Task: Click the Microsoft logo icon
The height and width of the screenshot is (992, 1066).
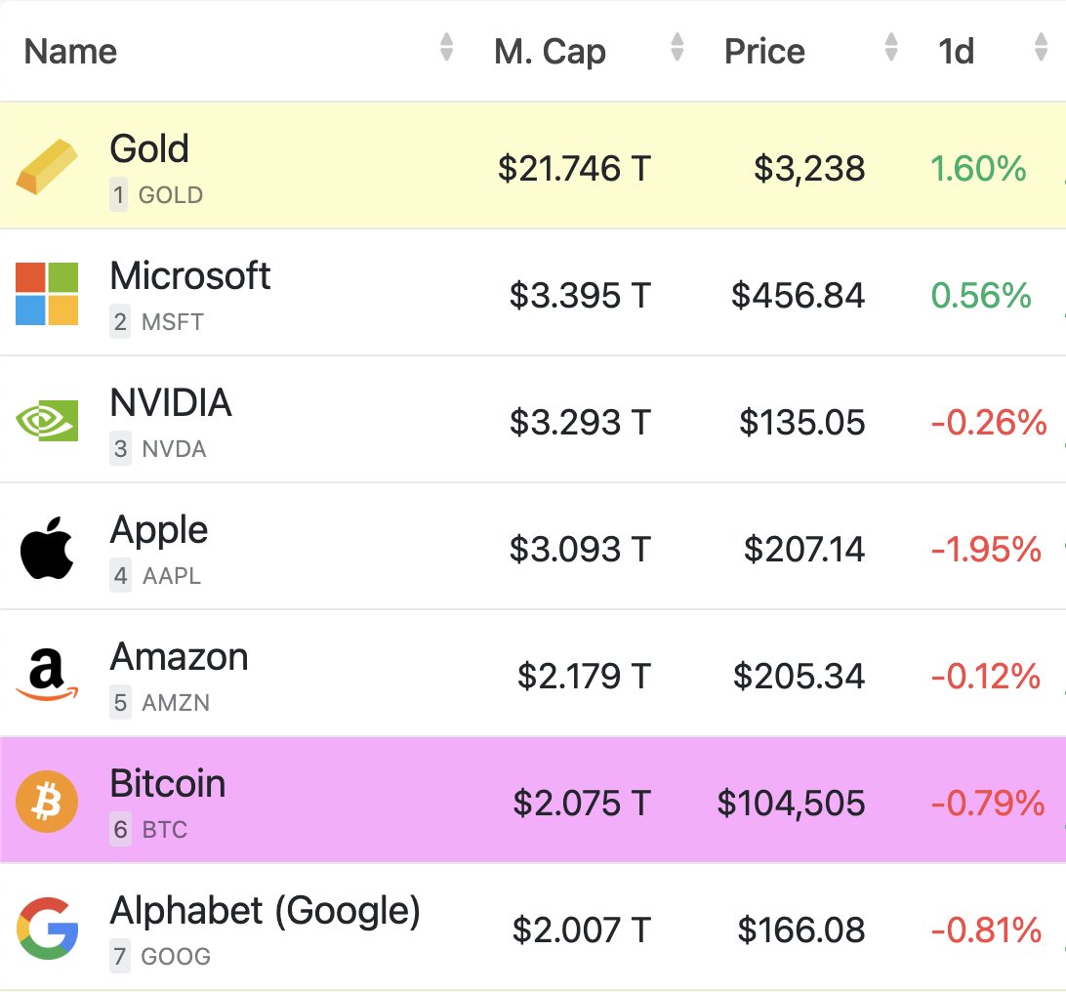Action: click(x=47, y=293)
